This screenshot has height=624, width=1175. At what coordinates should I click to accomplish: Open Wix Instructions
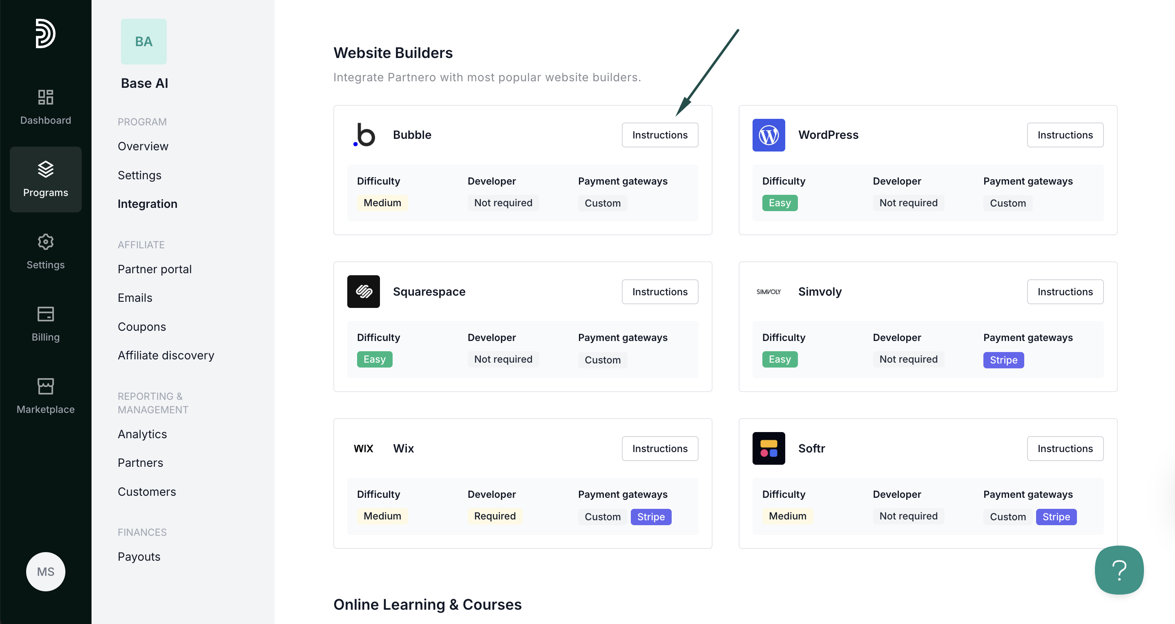(660, 448)
